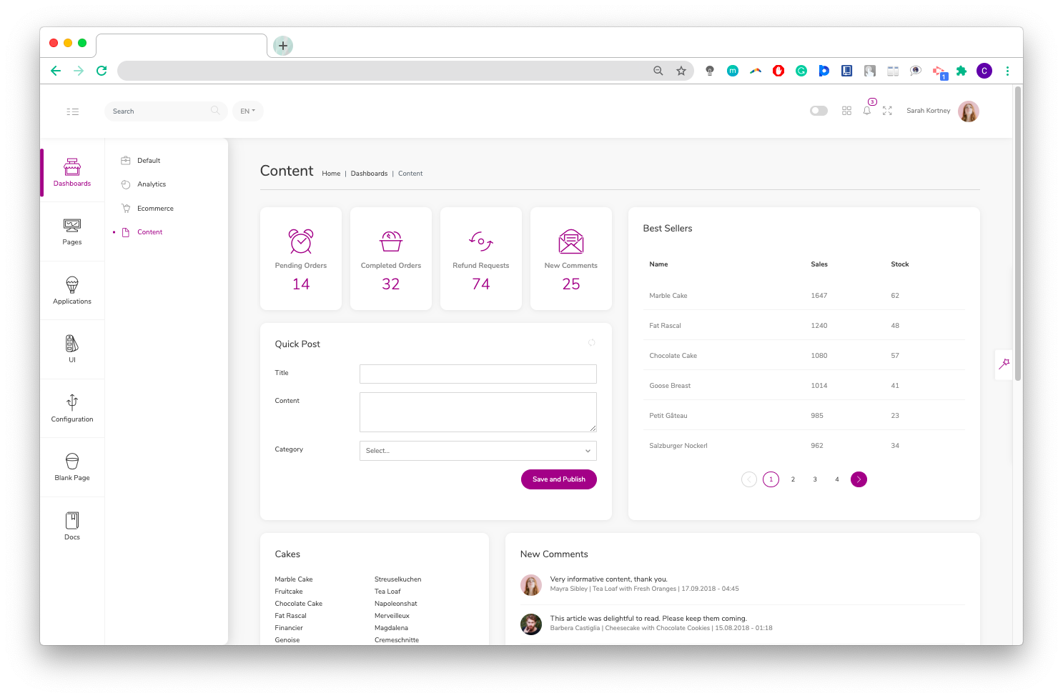Open the Pages sidebar section
This screenshot has height=698, width=1063.
(x=72, y=231)
